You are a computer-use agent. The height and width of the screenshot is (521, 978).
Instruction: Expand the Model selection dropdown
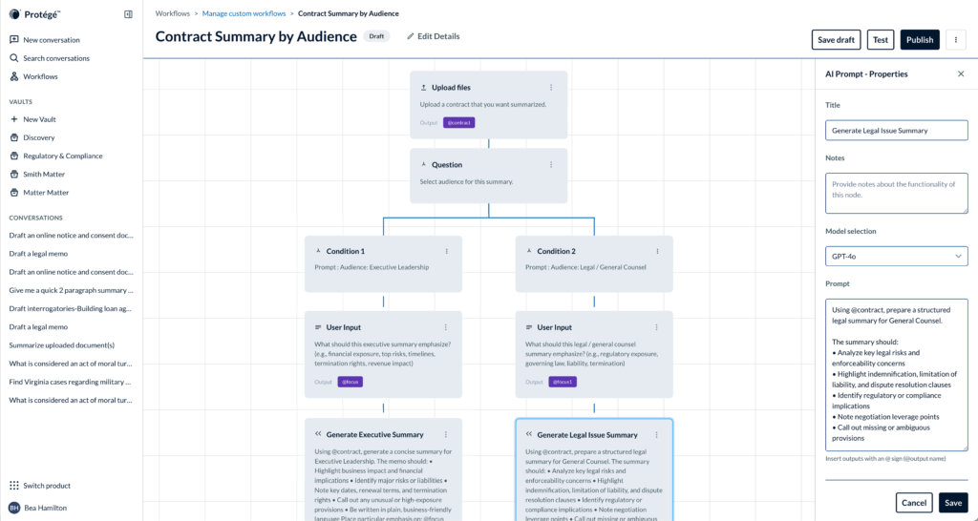coord(896,256)
